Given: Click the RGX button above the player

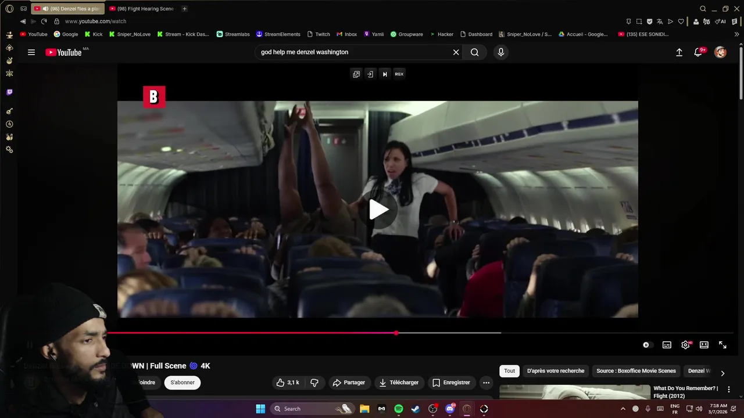Looking at the screenshot, I should pos(399,74).
